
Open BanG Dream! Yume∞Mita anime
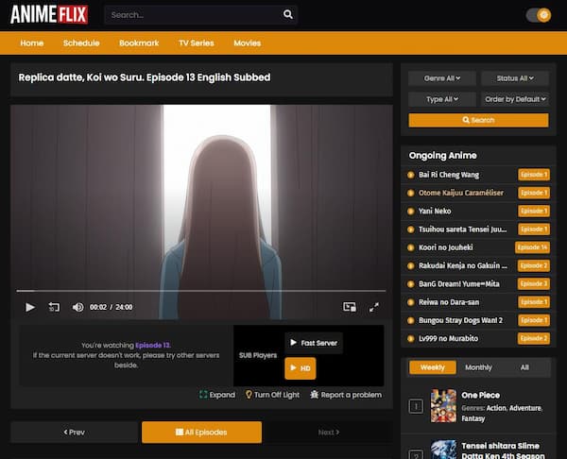459,284
